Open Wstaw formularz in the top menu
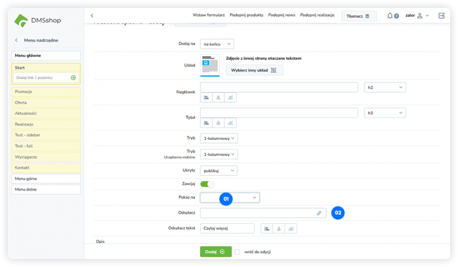 209,16
